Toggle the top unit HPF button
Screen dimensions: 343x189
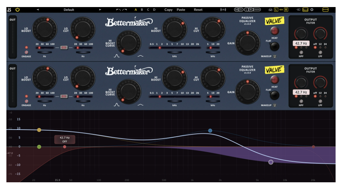click(301, 52)
